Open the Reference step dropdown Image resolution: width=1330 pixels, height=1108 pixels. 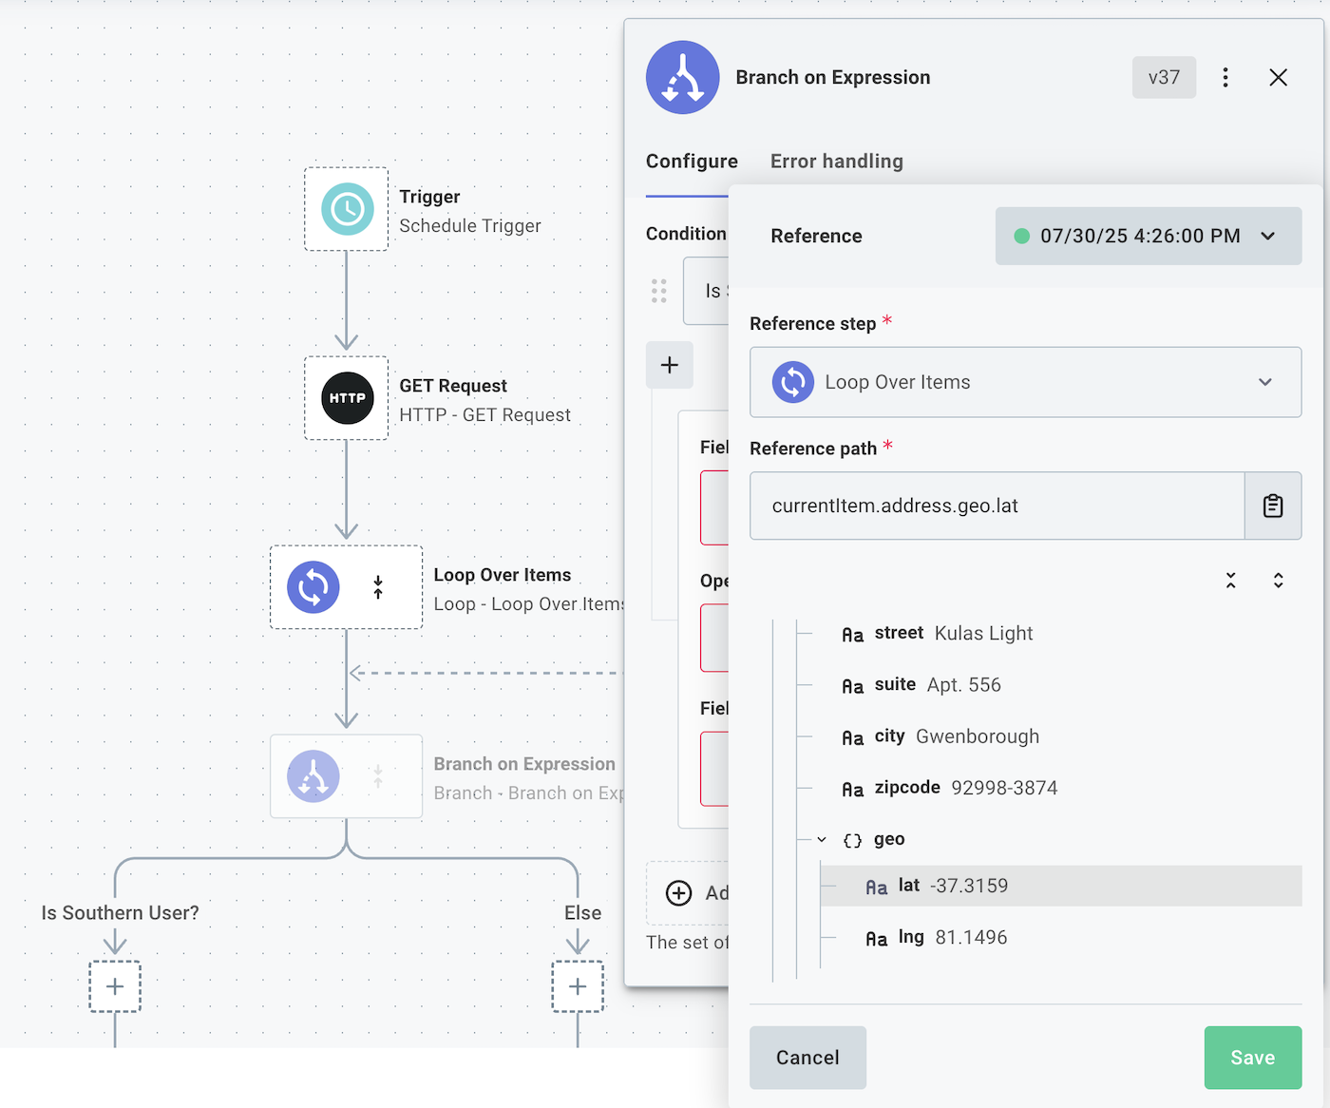point(1025,382)
